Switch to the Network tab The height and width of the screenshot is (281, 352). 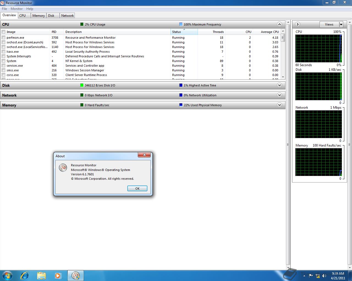tap(67, 16)
